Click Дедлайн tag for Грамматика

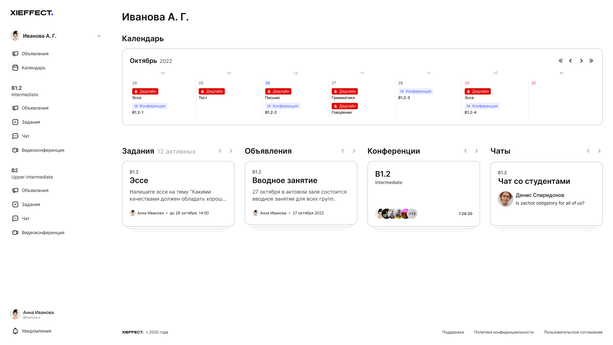pyautogui.click(x=345, y=91)
